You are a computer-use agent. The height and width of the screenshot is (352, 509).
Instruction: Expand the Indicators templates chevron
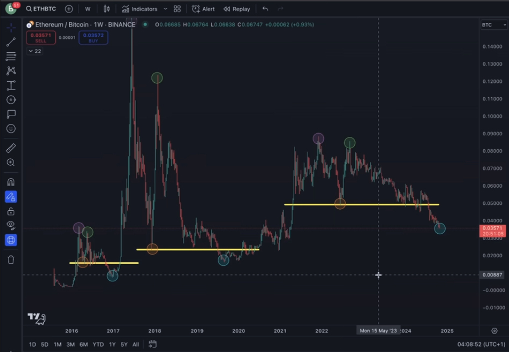pos(165,8)
